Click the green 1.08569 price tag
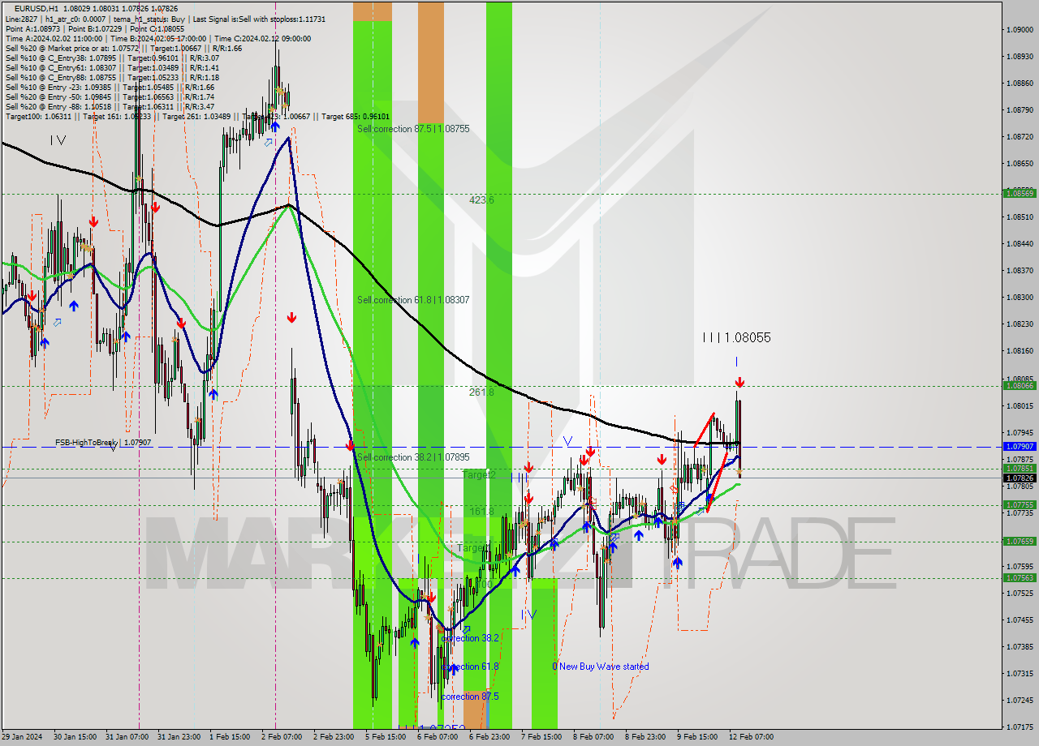Screen dimensions: 1039x746 (1020, 193)
